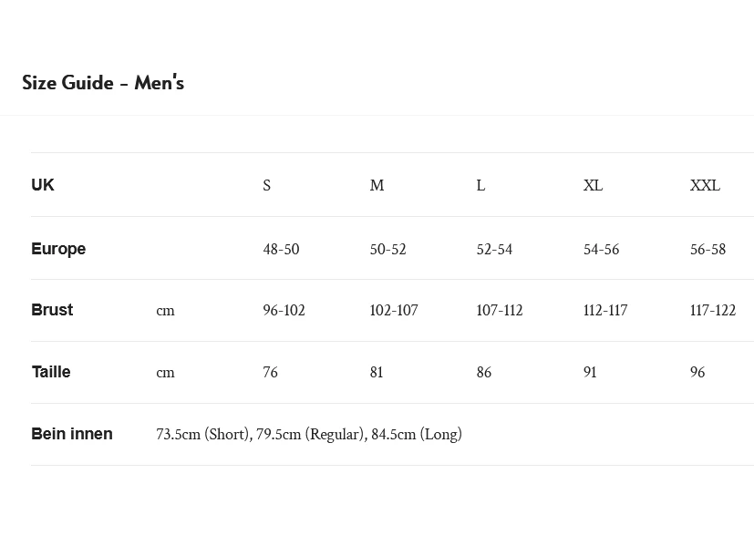The height and width of the screenshot is (546, 754).
Task: Select UK size XL cell
Action: (593, 185)
